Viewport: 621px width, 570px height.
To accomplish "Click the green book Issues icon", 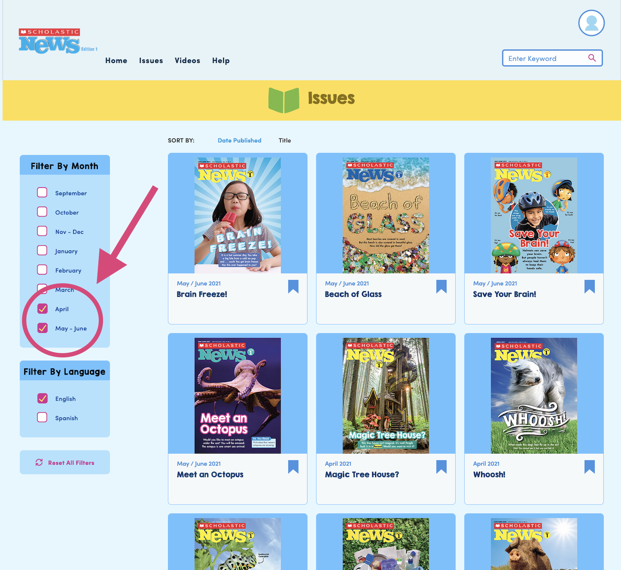I will [284, 100].
